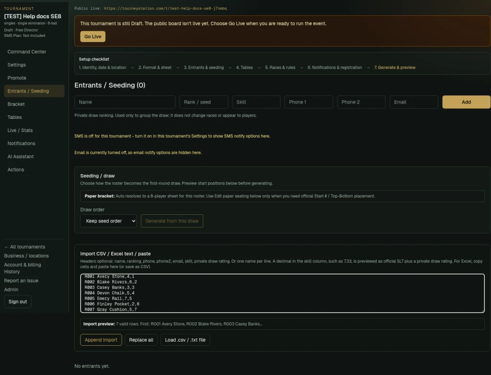Go to checklist step 1 Identity, date & location
The width and height of the screenshot is (491, 375).
(x=103, y=67)
